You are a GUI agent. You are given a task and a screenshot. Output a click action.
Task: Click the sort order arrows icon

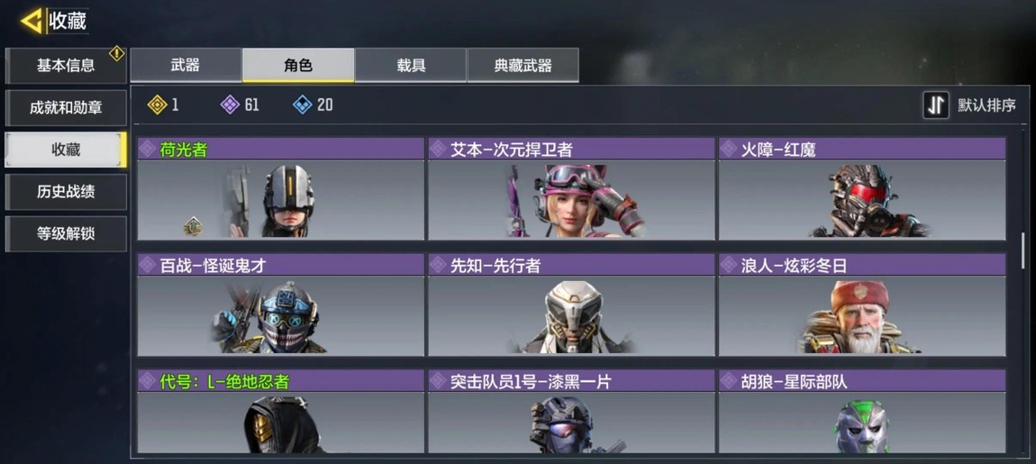(x=936, y=105)
